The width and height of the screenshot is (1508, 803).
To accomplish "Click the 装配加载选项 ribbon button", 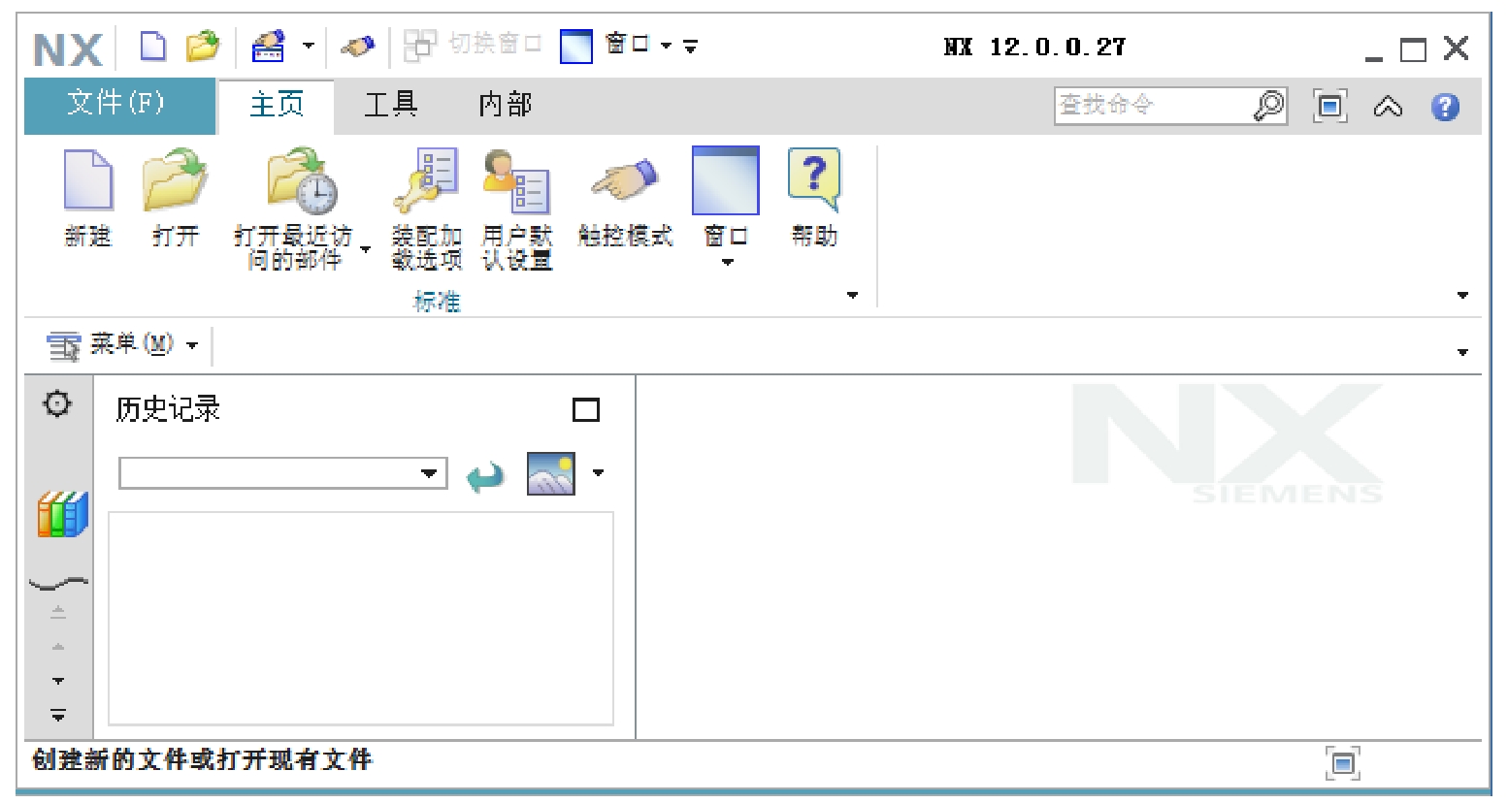I will point(427,209).
